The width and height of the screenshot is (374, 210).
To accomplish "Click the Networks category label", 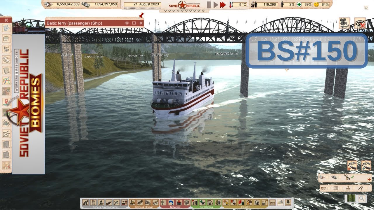I will click(x=175, y=207).
